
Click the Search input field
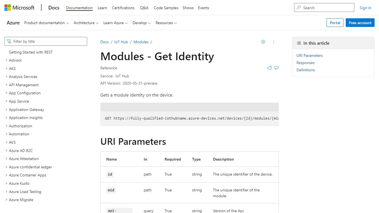(x=324, y=7)
